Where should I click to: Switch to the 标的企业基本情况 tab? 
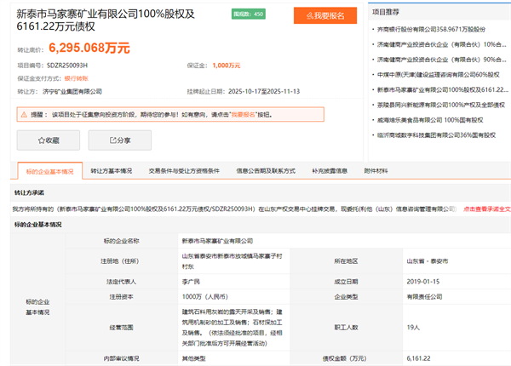click(49, 171)
